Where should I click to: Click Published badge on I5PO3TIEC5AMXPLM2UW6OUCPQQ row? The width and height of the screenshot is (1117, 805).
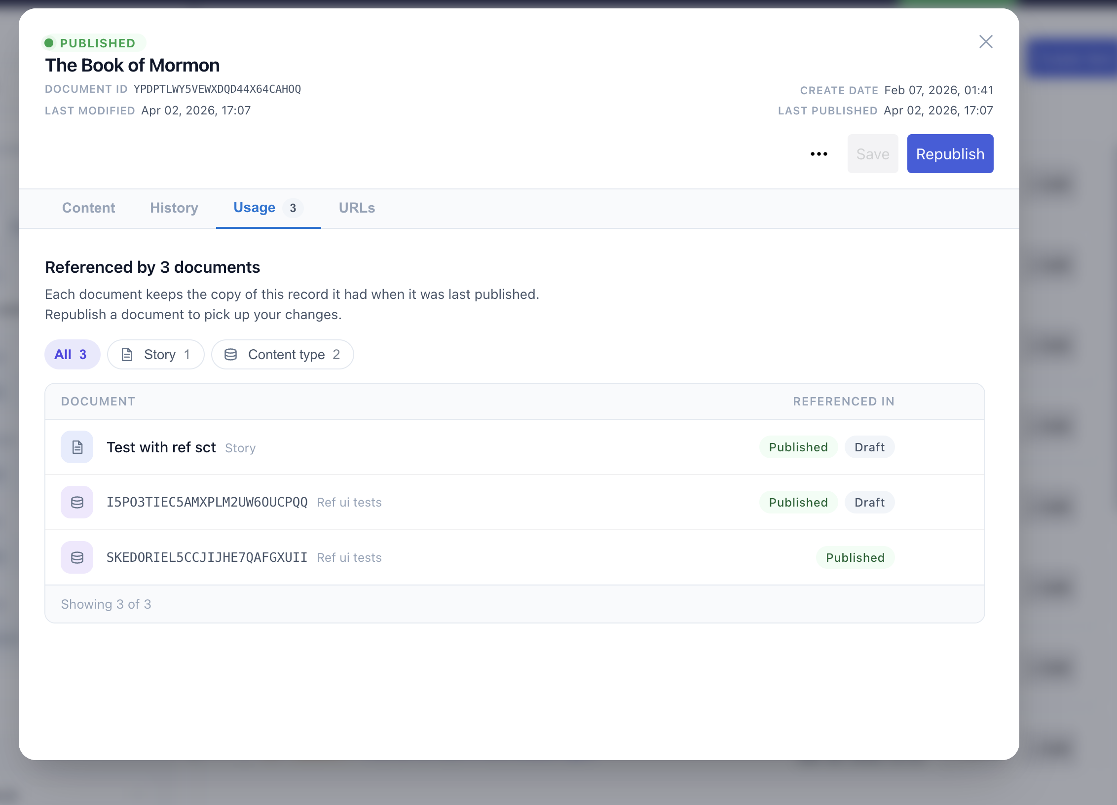pyautogui.click(x=798, y=502)
